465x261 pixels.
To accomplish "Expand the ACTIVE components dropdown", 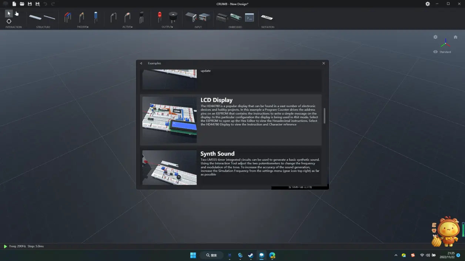I will click(x=127, y=27).
